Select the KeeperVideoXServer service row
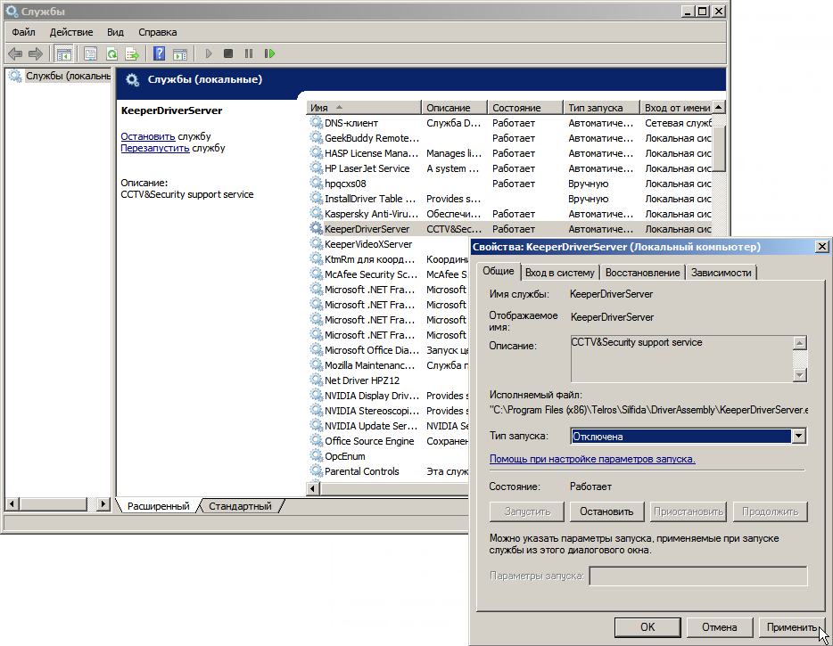This screenshot has width=833, height=646. click(x=367, y=244)
